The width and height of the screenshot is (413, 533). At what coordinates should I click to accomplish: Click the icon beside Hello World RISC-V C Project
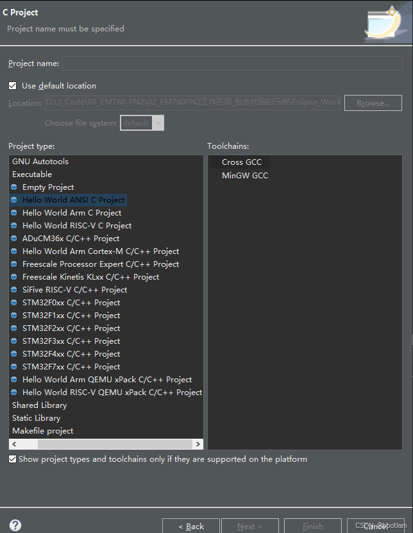pos(14,226)
